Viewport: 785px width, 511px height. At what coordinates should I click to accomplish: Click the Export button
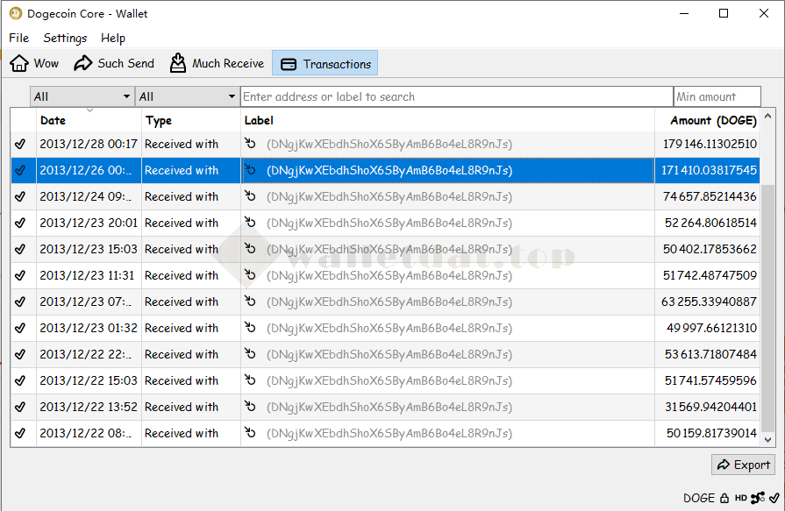pyautogui.click(x=743, y=465)
